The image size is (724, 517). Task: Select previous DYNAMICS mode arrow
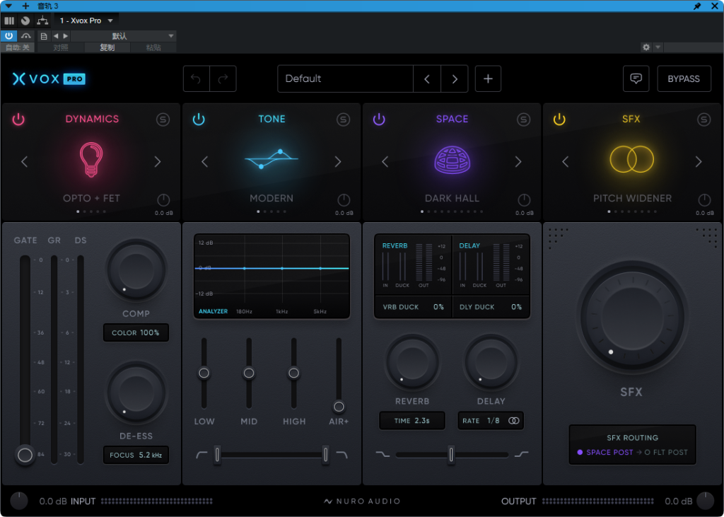[x=25, y=162]
